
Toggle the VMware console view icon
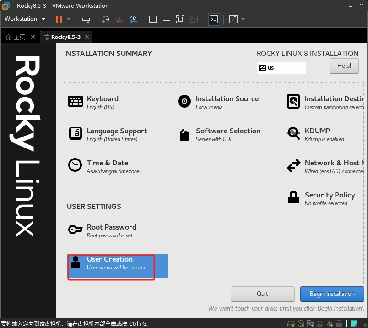tap(214, 19)
